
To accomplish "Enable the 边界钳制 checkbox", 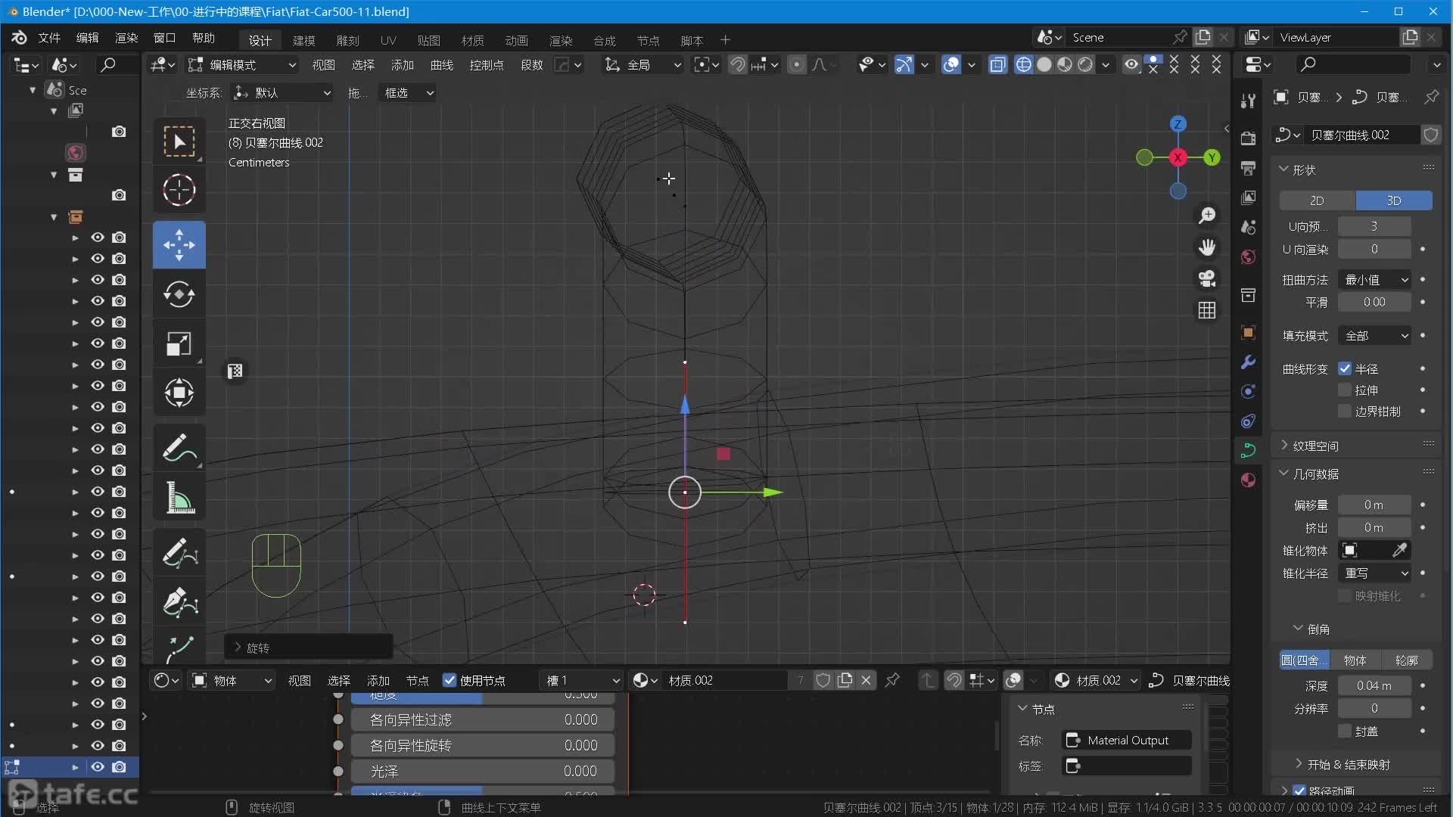I will (1345, 412).
